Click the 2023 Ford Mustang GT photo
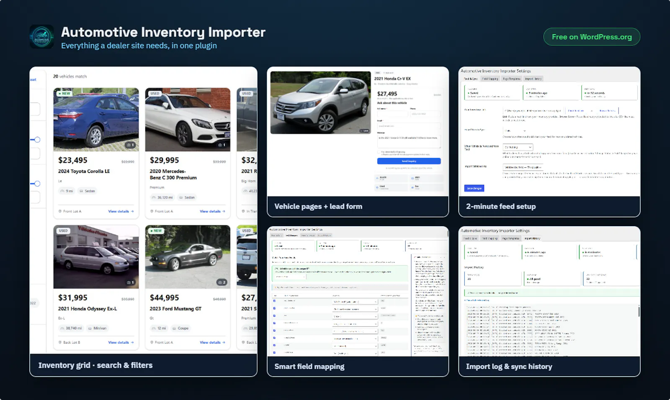This screenshot has height=400, width=670. pos(188,257)
